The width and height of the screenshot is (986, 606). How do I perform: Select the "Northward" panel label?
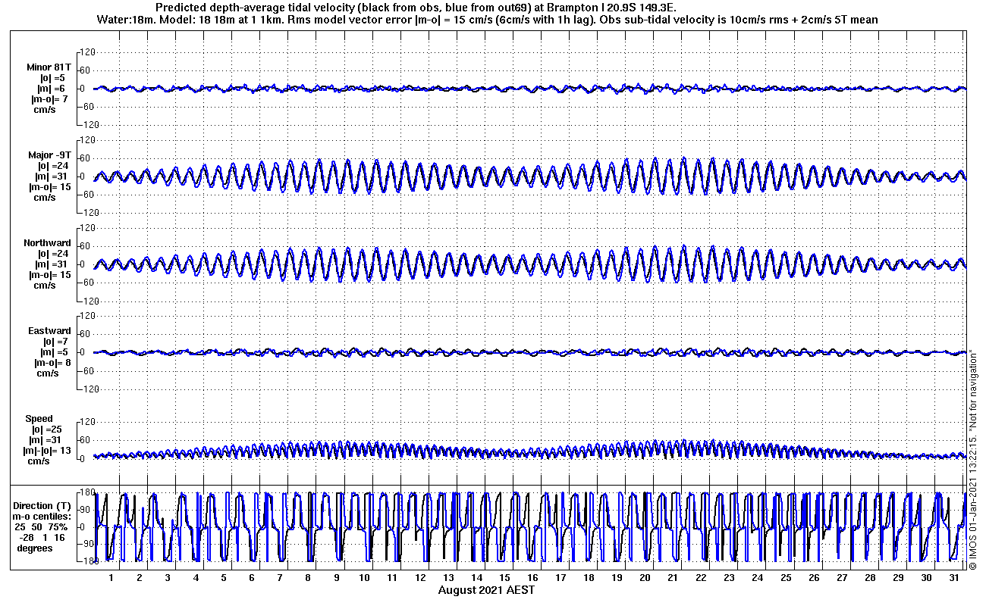click(48, 243)
